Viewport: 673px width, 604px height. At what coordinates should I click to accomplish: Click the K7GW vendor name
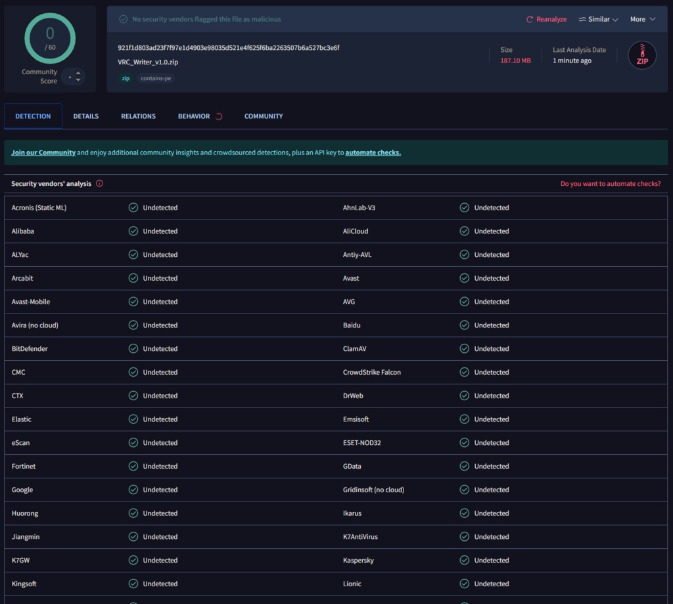20,560
